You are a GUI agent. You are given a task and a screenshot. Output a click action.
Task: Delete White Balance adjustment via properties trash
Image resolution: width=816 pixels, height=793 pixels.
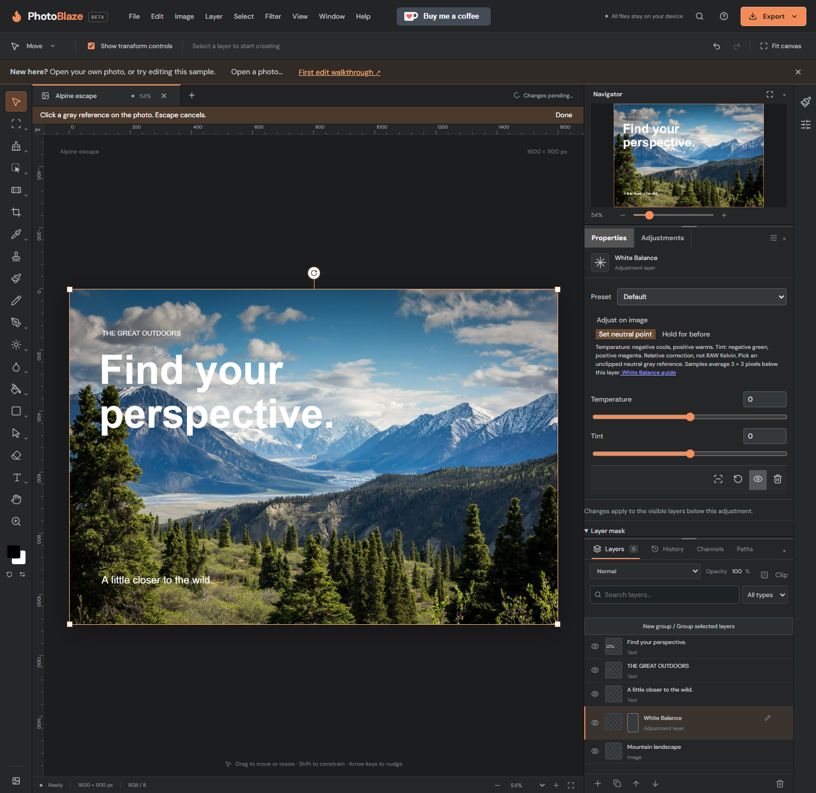coord(777,479)
